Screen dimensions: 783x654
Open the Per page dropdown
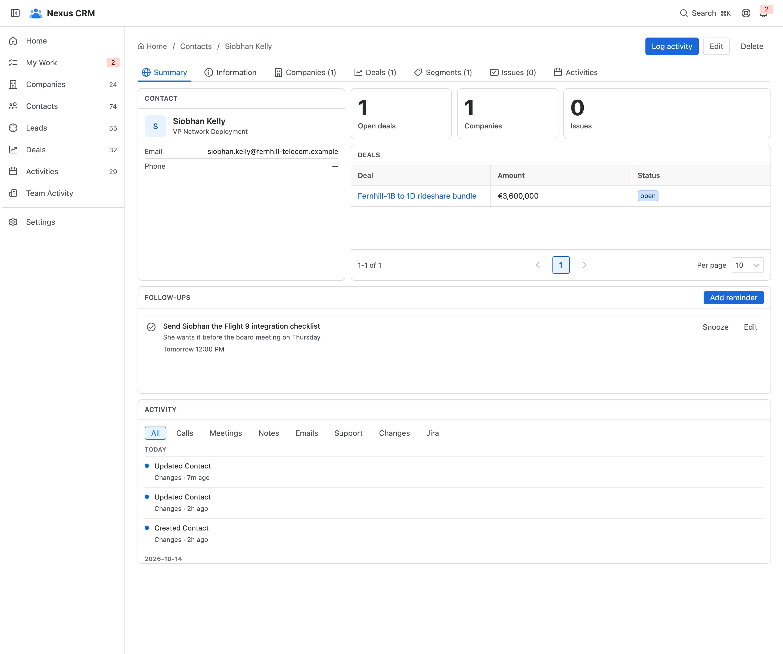click(747, 265)
